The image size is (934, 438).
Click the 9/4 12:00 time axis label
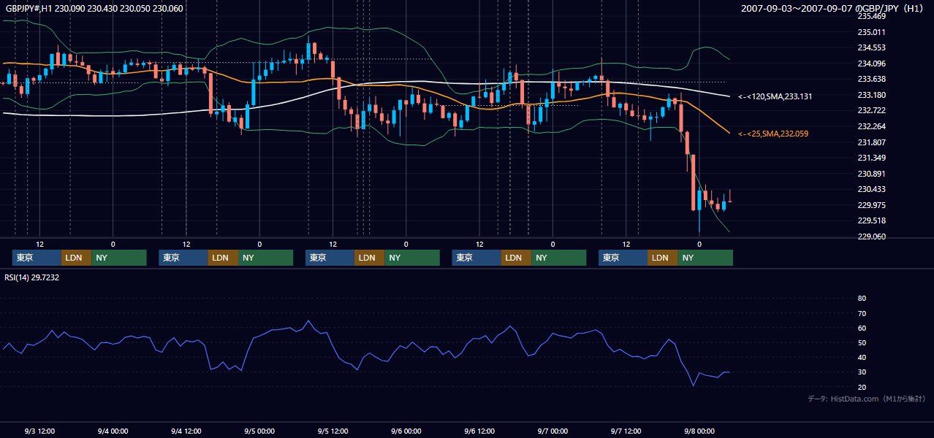point(186,431)
